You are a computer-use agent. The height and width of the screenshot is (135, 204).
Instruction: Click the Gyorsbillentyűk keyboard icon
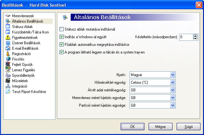pos(8,75)
